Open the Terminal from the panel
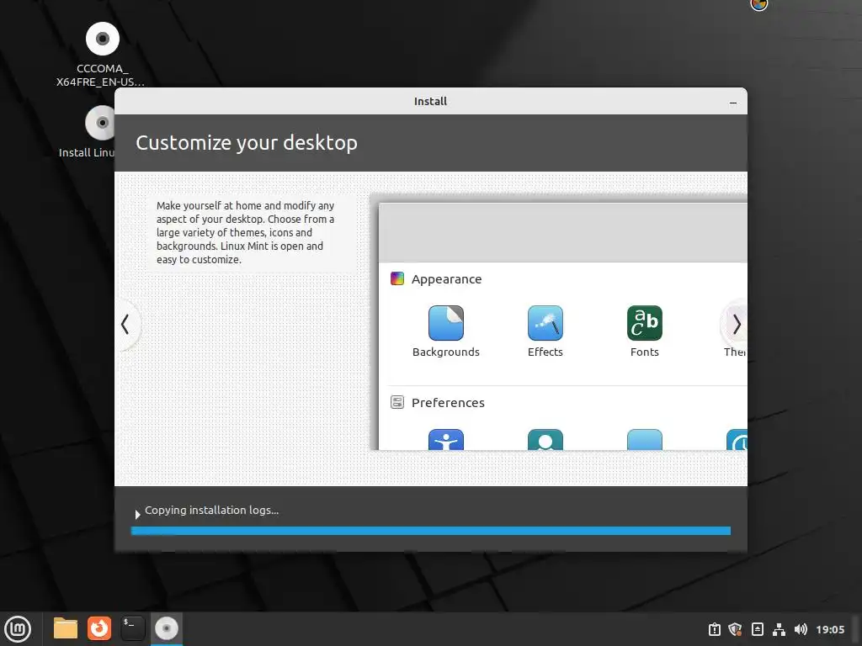This screenshot has width=862, height=646. coord(132,628)
